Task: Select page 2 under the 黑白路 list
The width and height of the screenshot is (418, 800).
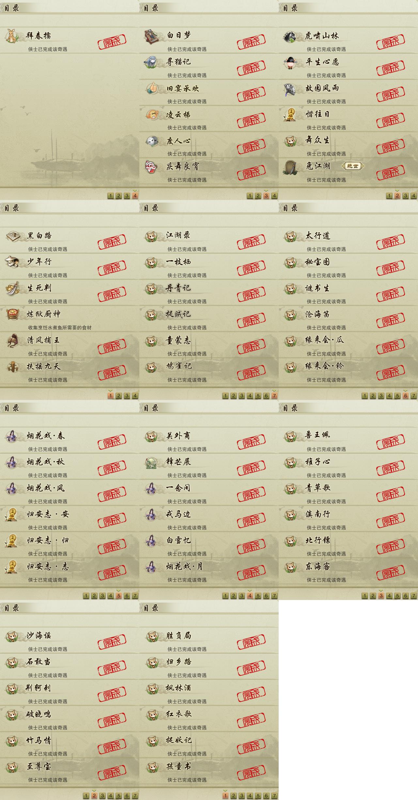Action: [119, 396]
